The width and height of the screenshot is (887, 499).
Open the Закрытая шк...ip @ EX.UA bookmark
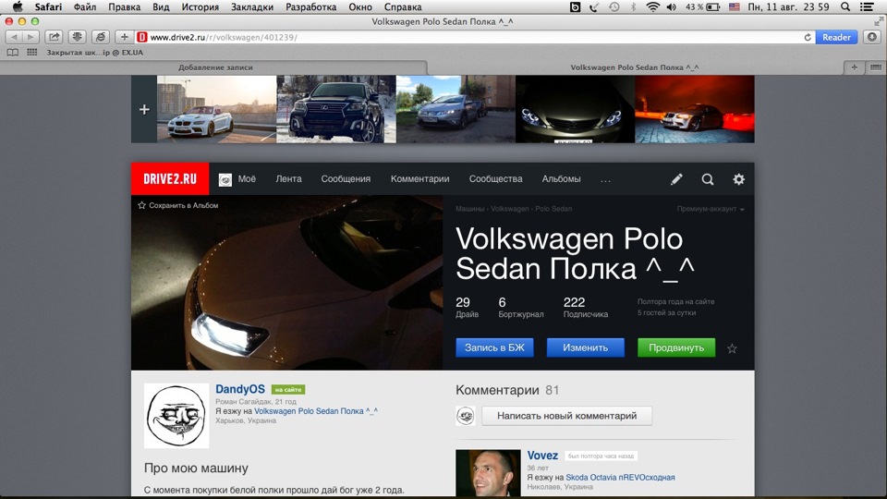pos(94,52)
